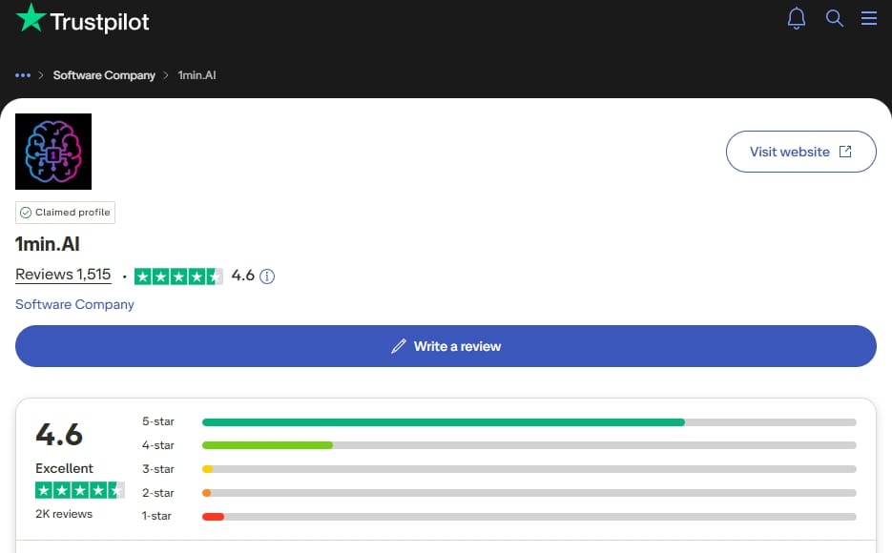Filter by the 1-star rating bar

[529, 517]
